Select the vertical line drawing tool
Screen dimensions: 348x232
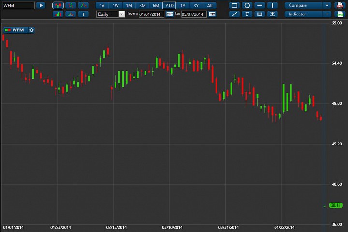pyautogui.click(x=272, y=5)
